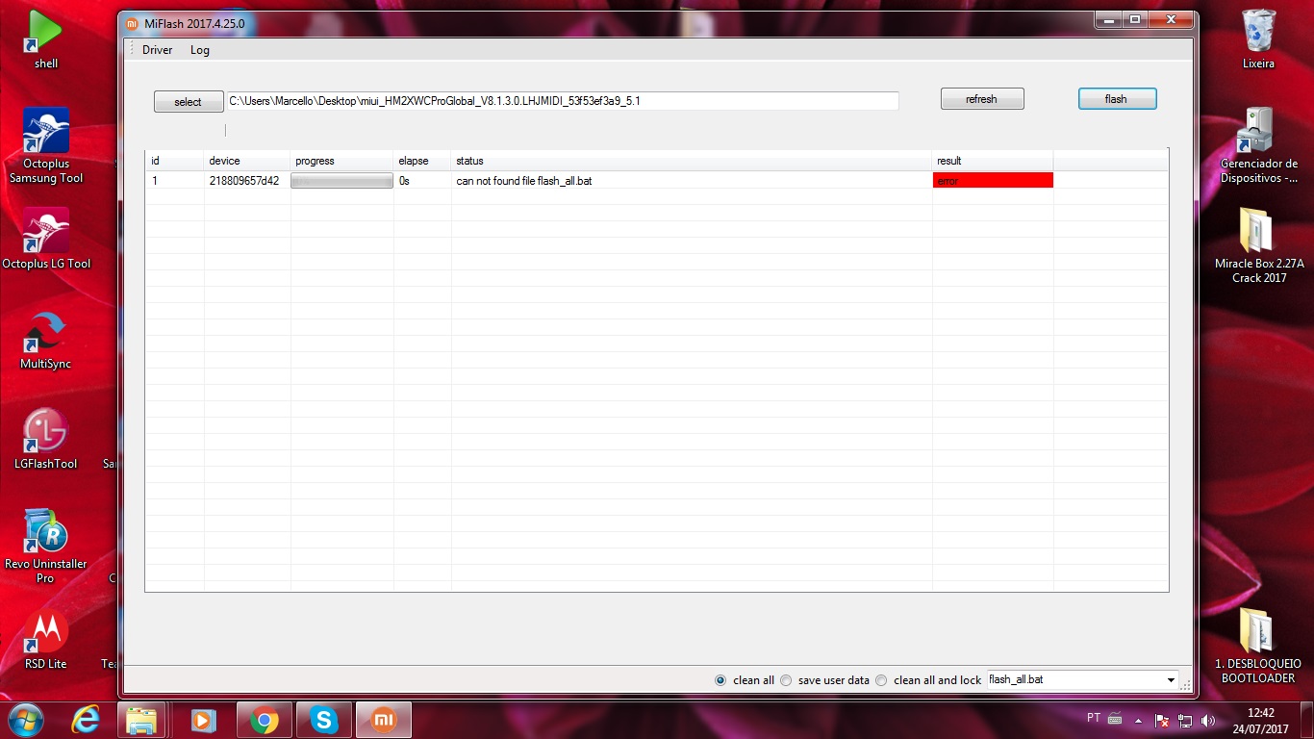Click the on-screen keyboard tray icon
The width and height of the screenshot is (1314, 739).
pos(1115,719)
